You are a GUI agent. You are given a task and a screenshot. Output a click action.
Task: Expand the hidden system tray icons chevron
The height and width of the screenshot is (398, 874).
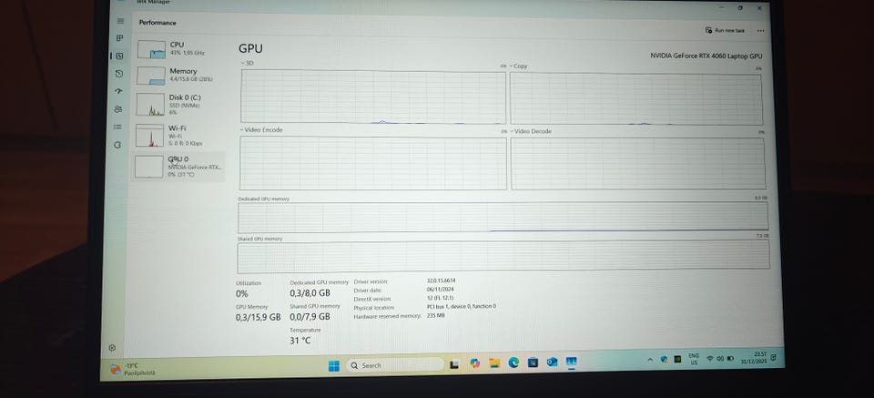[x=649, y=360]
